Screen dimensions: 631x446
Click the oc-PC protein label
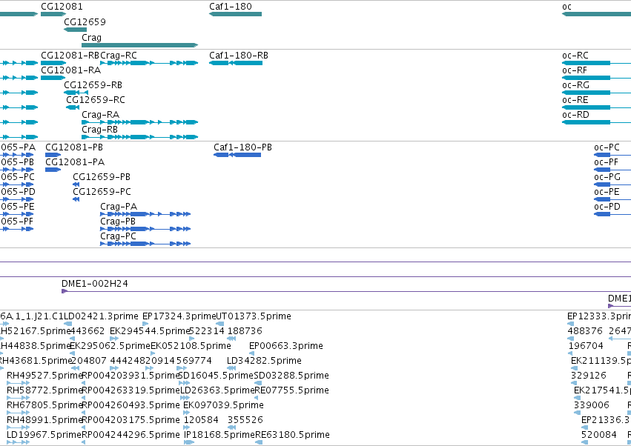pyautogui.click(x=607, y=147)
